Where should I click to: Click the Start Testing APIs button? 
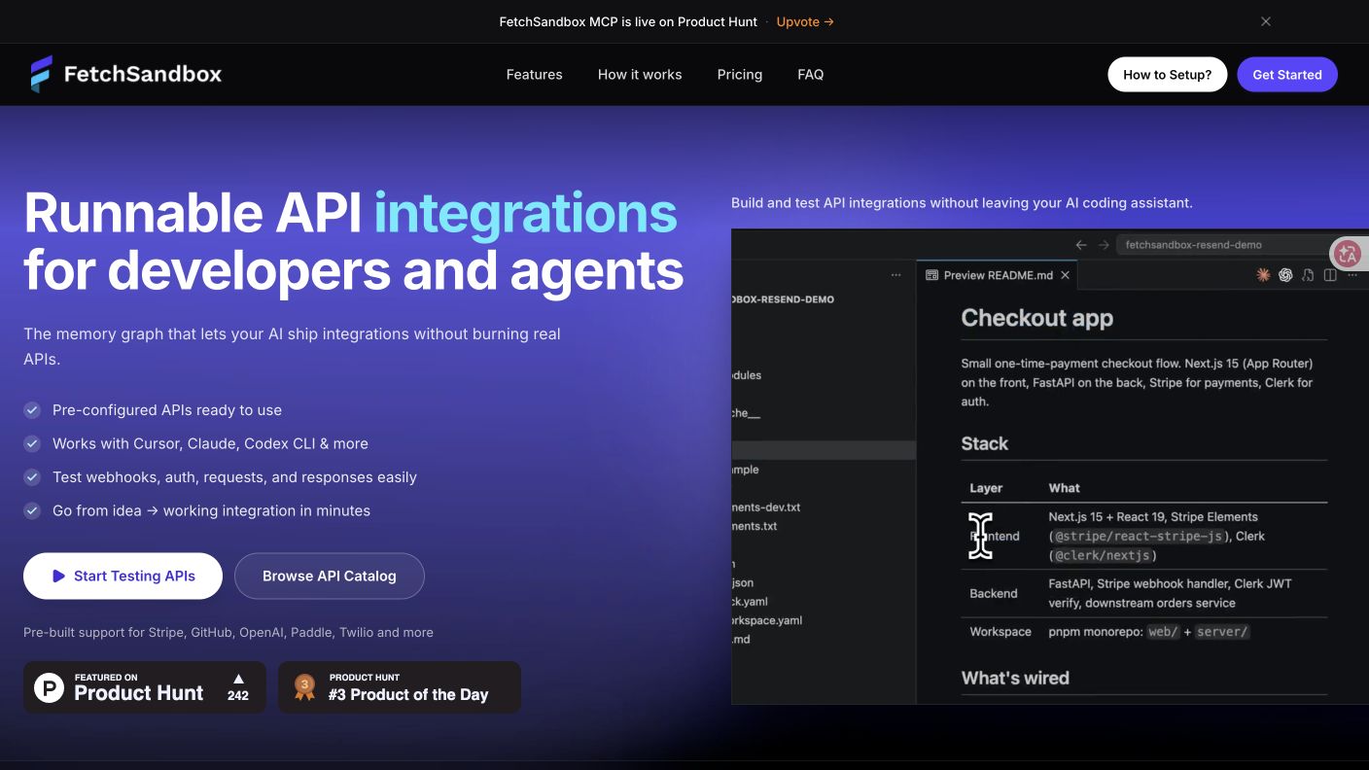coord(123,576)
